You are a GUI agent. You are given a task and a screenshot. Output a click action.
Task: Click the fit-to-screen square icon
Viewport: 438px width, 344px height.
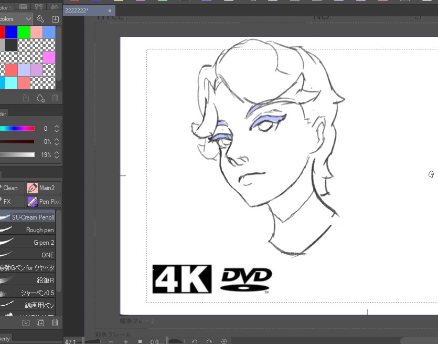[x=140, y=341]
